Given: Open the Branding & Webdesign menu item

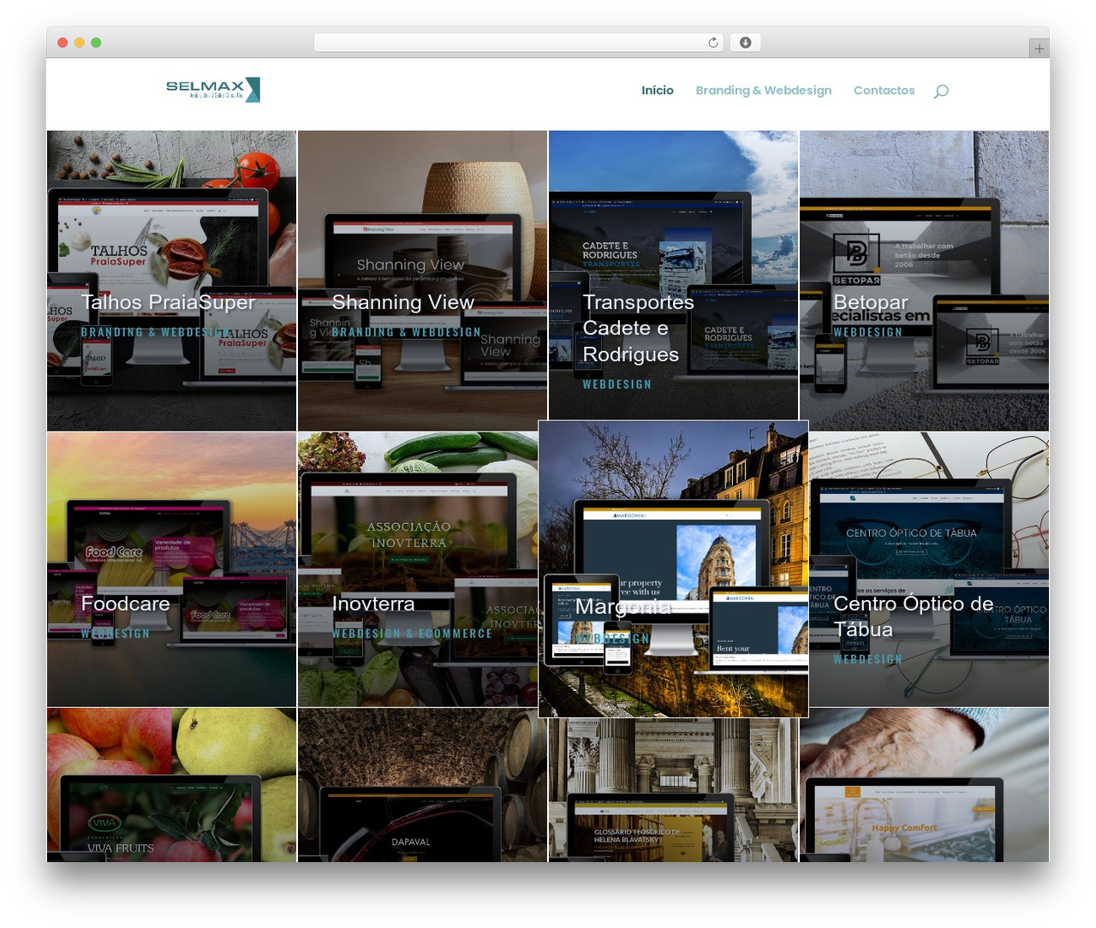Looking at the screenshot, I should point(763,90).
